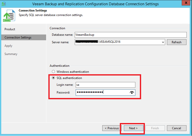Go to the Apply wizard step
The height and width of the screenshot is (136, 192).
9,46
